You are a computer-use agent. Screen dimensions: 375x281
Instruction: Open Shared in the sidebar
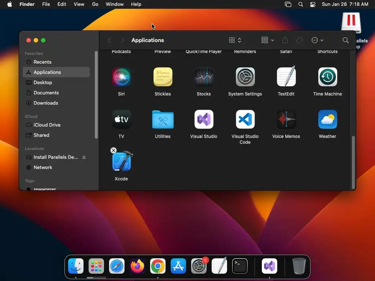[x=56, y=135]
